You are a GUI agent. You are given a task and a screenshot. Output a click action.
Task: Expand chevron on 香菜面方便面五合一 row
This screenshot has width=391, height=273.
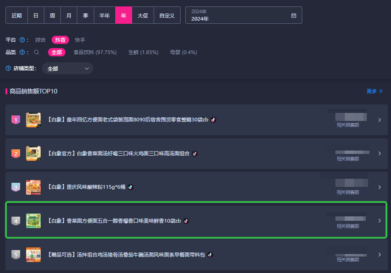point(380,221)
